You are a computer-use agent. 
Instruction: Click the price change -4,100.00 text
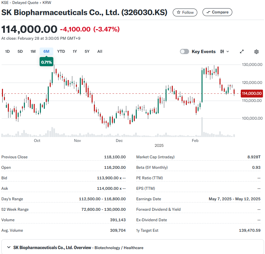75,29
